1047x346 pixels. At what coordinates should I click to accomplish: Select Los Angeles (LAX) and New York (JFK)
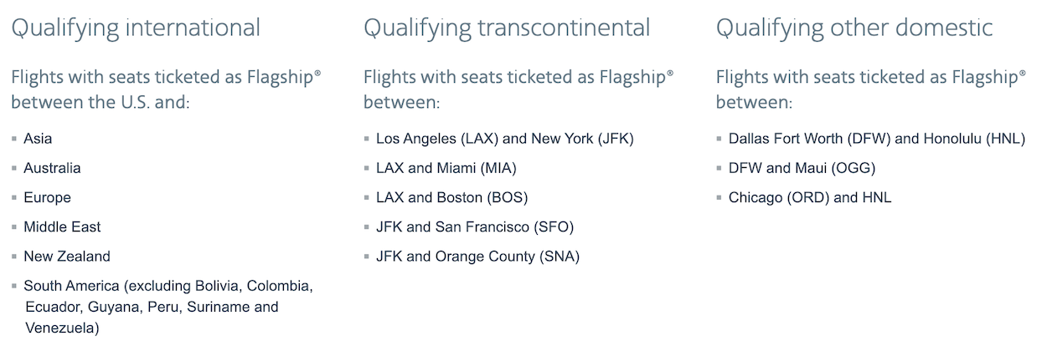pos(504,139)
